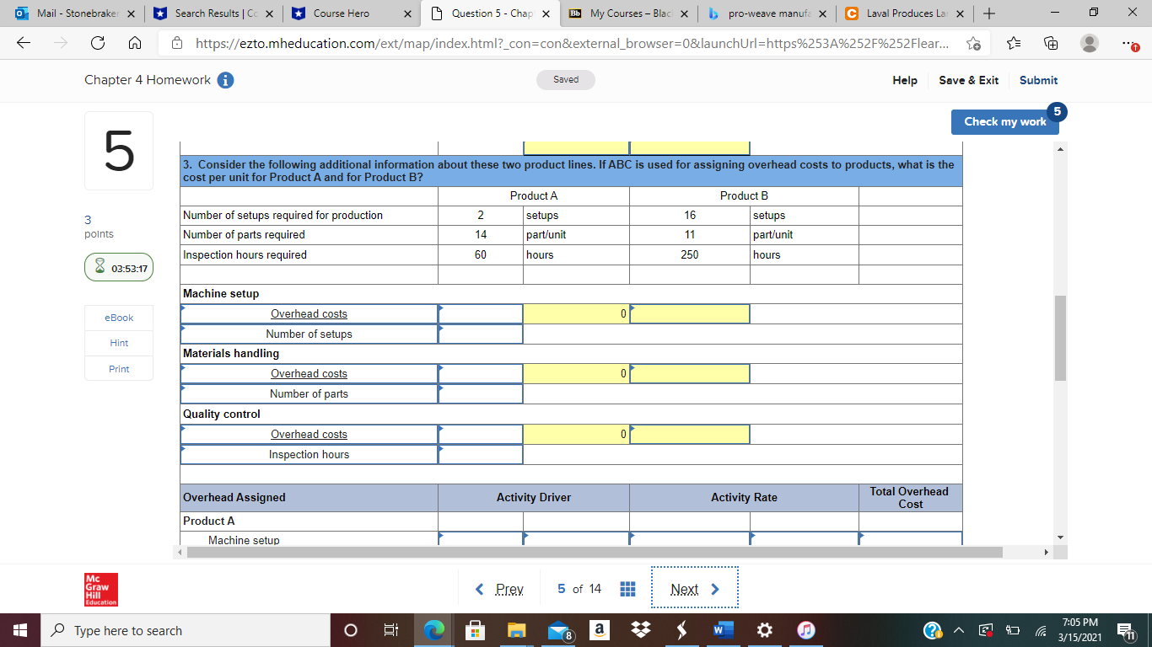Go to the next question with Next
This screenshot has width=1152, height=647.
(x=685, y=588)
